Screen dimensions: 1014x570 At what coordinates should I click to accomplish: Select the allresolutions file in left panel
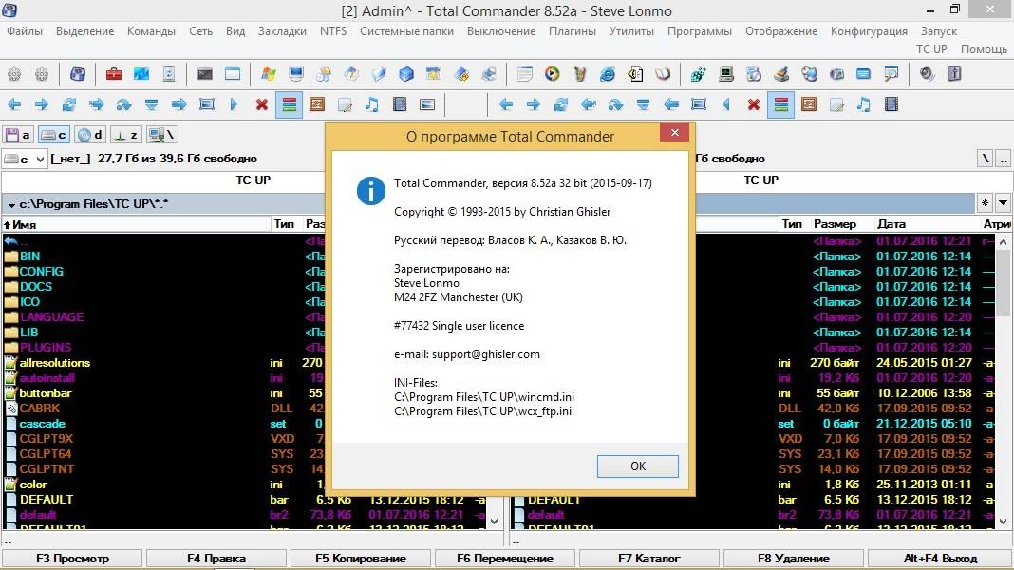coord(54,362)
